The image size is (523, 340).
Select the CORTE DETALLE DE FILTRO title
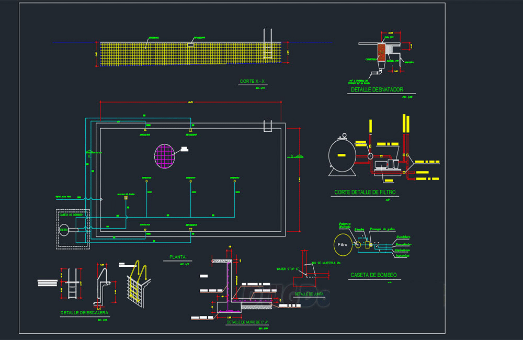[365, 192]
